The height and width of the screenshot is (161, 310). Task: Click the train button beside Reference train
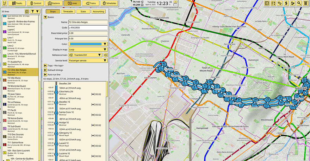click(106, 55)
